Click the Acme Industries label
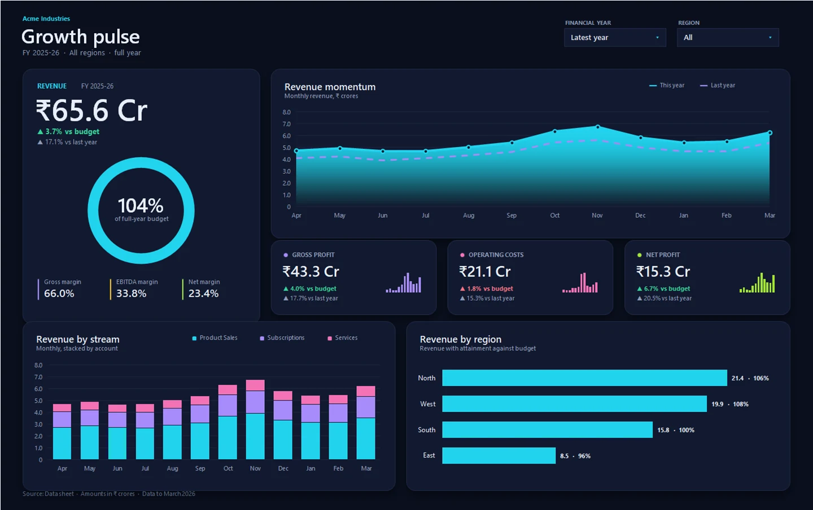 click(46, 19)
